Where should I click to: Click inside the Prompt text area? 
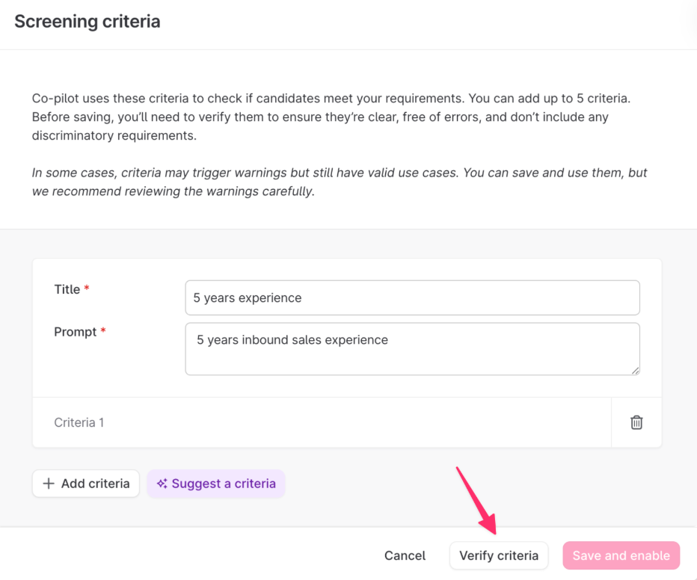pyautogui.click(x=412, y=349)
